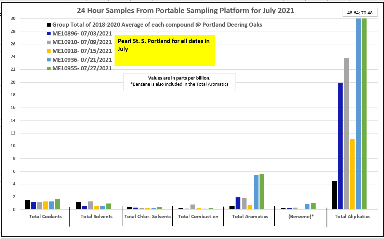Click the orange bar in Total Aliphatics
This screenshot has height=239, width=384.
click(352, 174)
